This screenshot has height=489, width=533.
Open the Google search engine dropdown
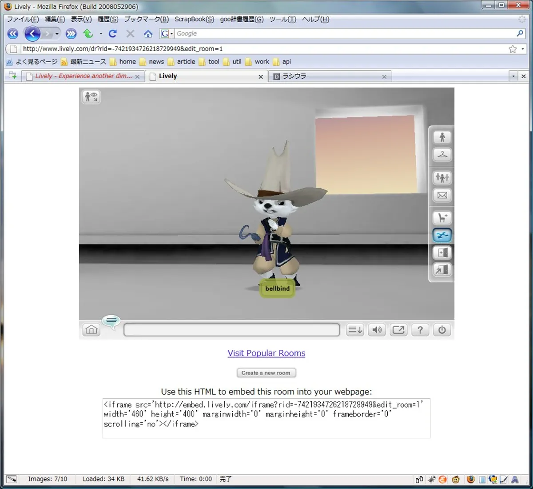pos(167,34)
